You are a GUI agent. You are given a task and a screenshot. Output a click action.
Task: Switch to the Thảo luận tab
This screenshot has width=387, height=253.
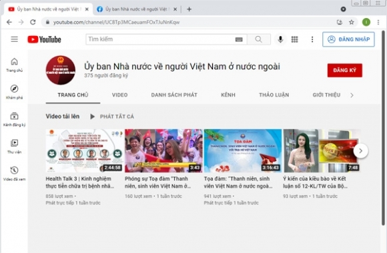274,95
